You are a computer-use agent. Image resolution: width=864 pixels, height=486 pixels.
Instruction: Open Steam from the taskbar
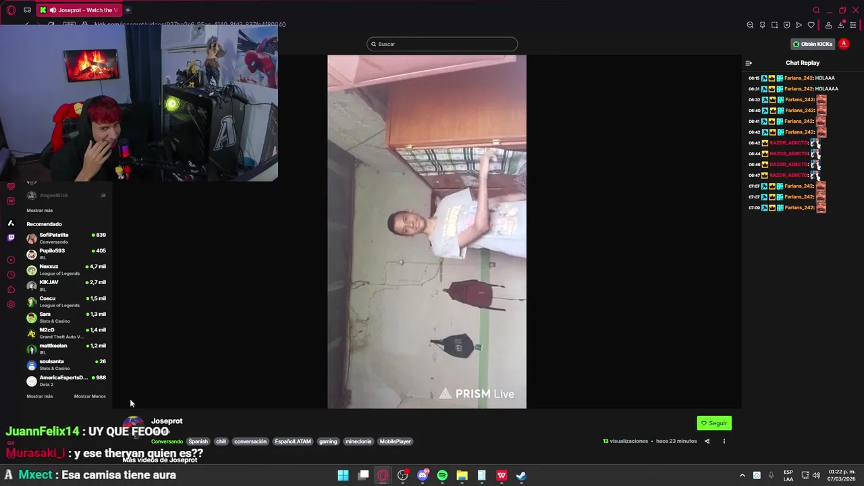coord(521,475)
